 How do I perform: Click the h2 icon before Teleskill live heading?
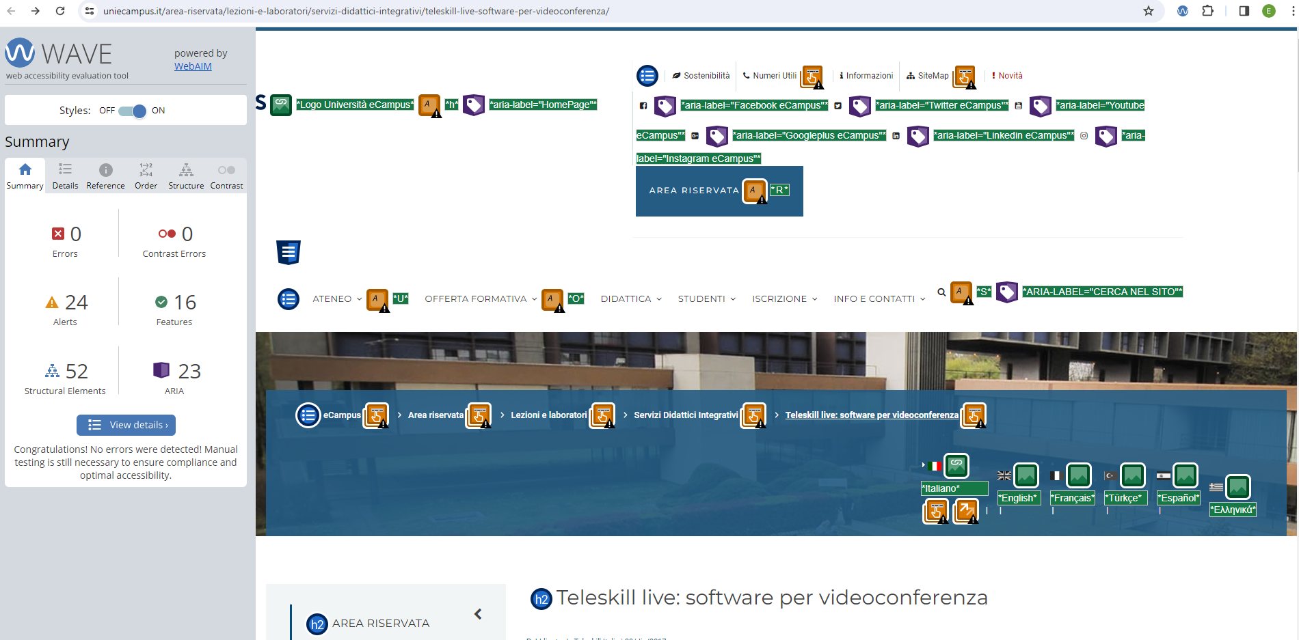click(x=541, y=600)
